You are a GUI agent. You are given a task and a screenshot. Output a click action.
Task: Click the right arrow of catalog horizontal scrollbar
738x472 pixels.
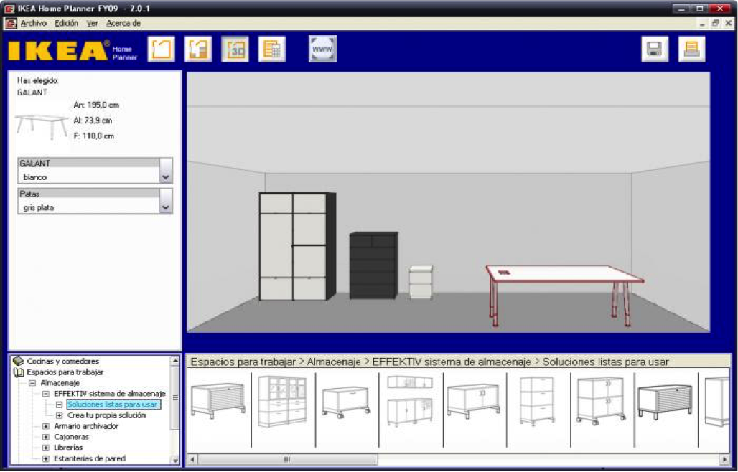[x=725, y=459]
